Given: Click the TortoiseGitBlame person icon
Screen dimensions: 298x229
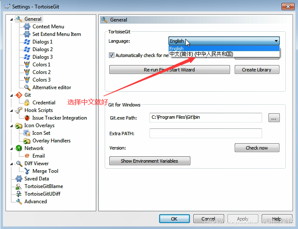Looking at the screenshot, I should coord(19,186).
